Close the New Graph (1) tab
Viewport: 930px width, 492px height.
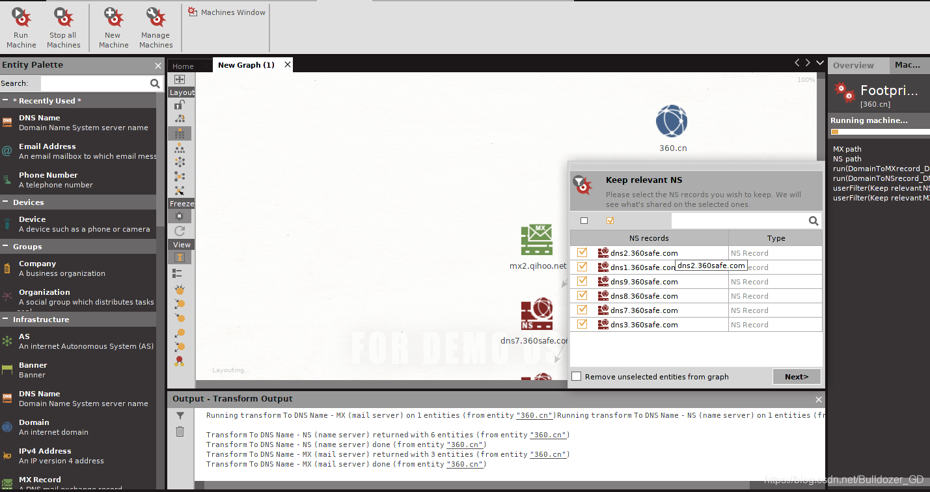click(288, 64)
